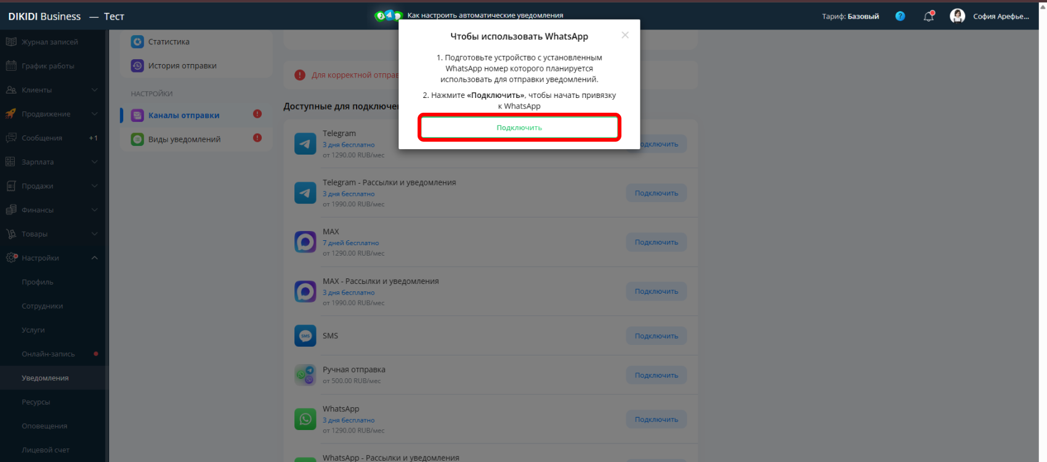Click Подключить next to the SMS channel
This screenshot has height=462, width=1047.
[657, 336]
